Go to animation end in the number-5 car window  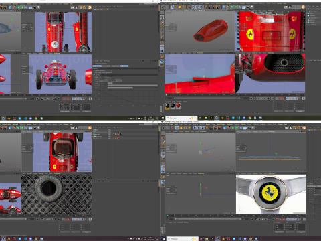click(59, 98)
